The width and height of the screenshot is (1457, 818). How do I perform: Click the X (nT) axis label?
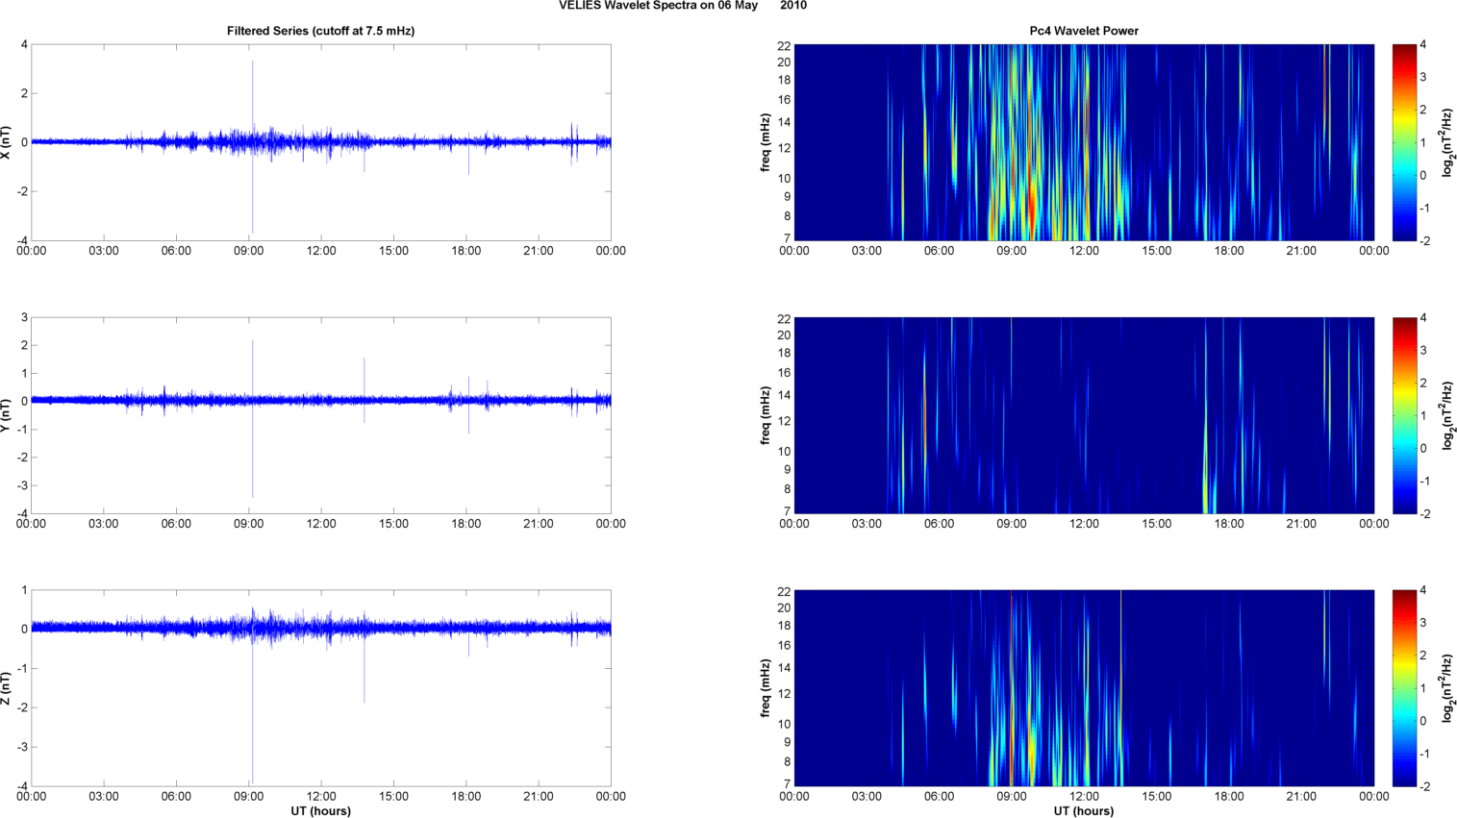click(8, 142)
